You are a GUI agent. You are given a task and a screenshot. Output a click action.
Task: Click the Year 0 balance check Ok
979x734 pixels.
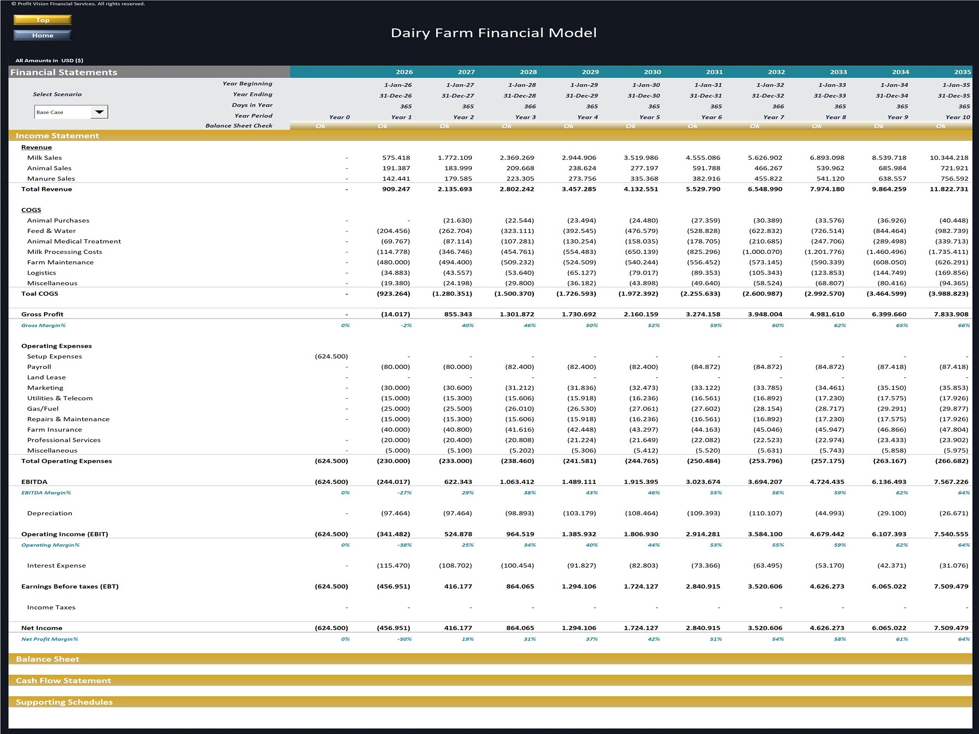tap(321, 126)
